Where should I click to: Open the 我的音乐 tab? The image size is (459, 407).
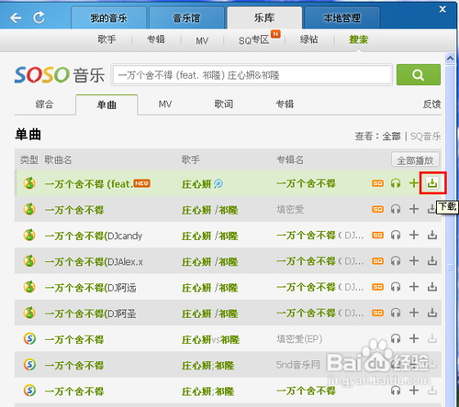tap(108, 18)
